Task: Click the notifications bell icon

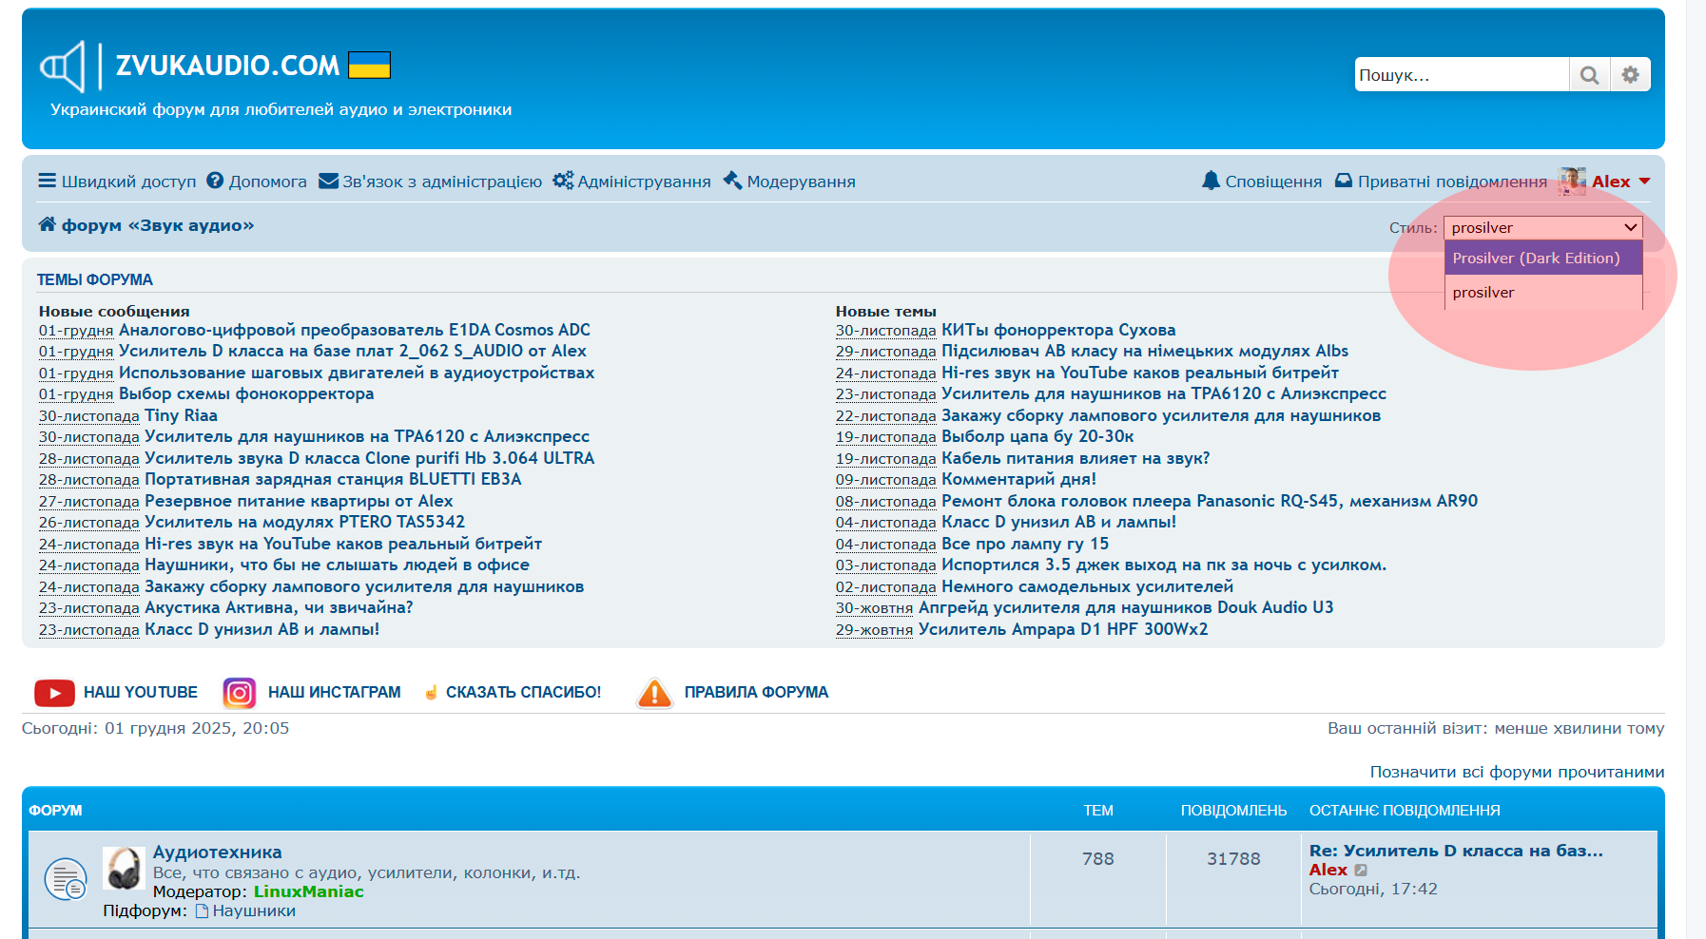Action: [x=1210, y=181]
